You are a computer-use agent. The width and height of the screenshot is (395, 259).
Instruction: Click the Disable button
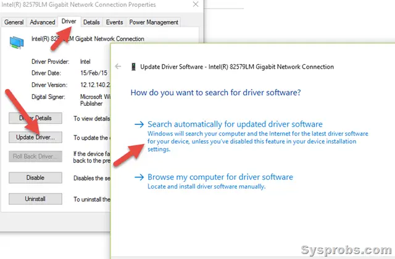35,177
